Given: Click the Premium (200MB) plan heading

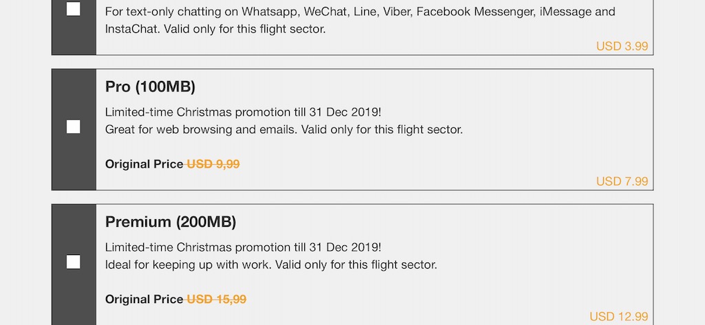Looking at the screenshot, I should [170, 222].
